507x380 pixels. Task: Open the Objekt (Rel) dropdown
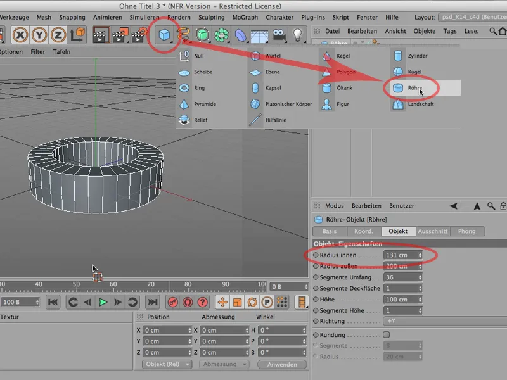(x=167, y=364)
